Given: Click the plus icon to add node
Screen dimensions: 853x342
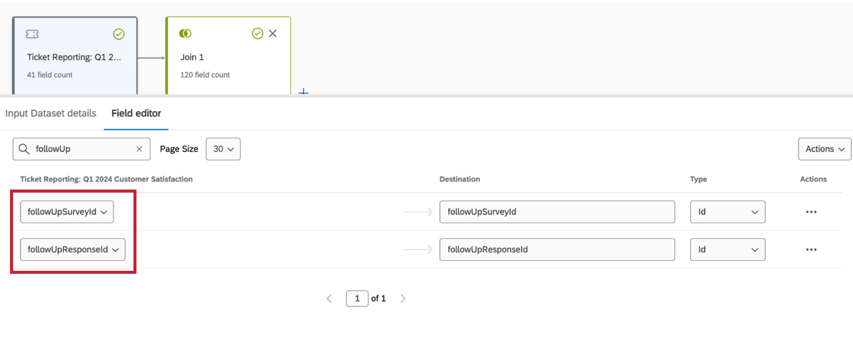Looking at the screenshot, I should click(303, 92).
